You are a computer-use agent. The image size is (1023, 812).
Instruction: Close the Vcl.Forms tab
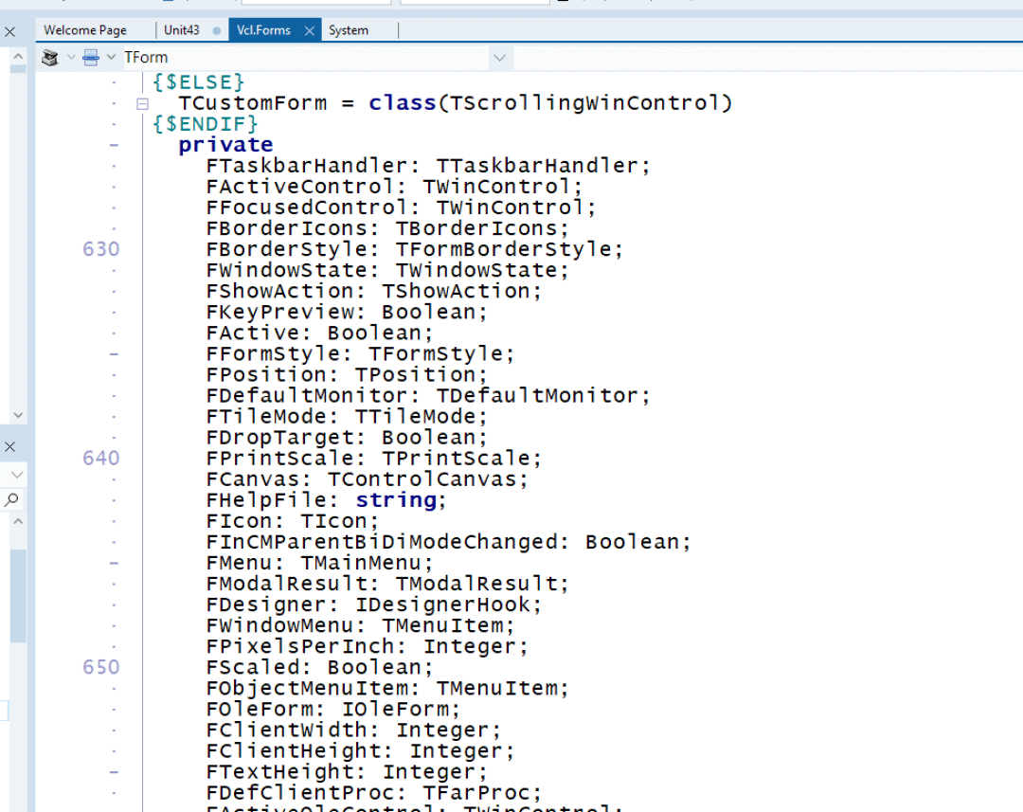pyautogui.click(x=310, y=30)
